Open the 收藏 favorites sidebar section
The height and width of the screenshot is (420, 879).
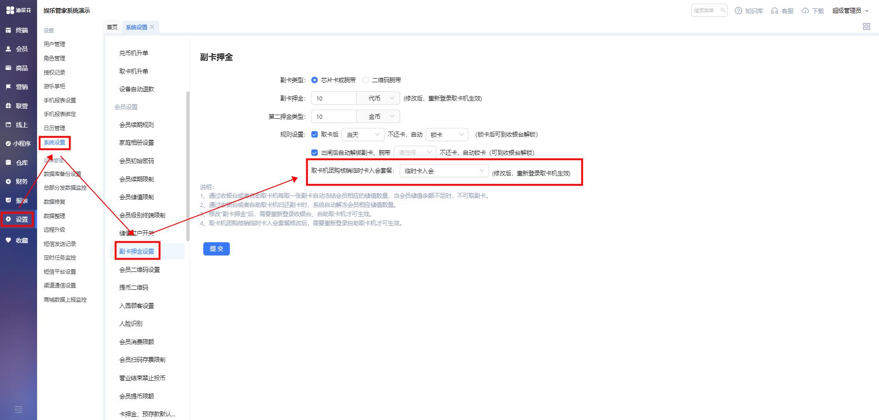(17, 240)
